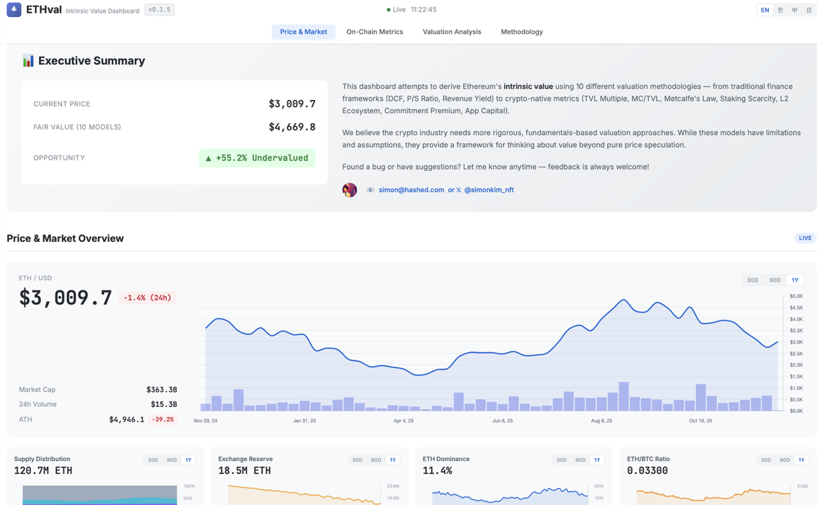
Task: Click the green undervalued opportunity badge
Action: click(257, 158)
